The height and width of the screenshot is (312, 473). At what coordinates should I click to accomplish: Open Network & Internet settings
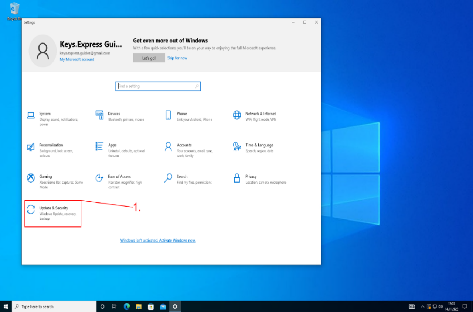tap(260, 114)
